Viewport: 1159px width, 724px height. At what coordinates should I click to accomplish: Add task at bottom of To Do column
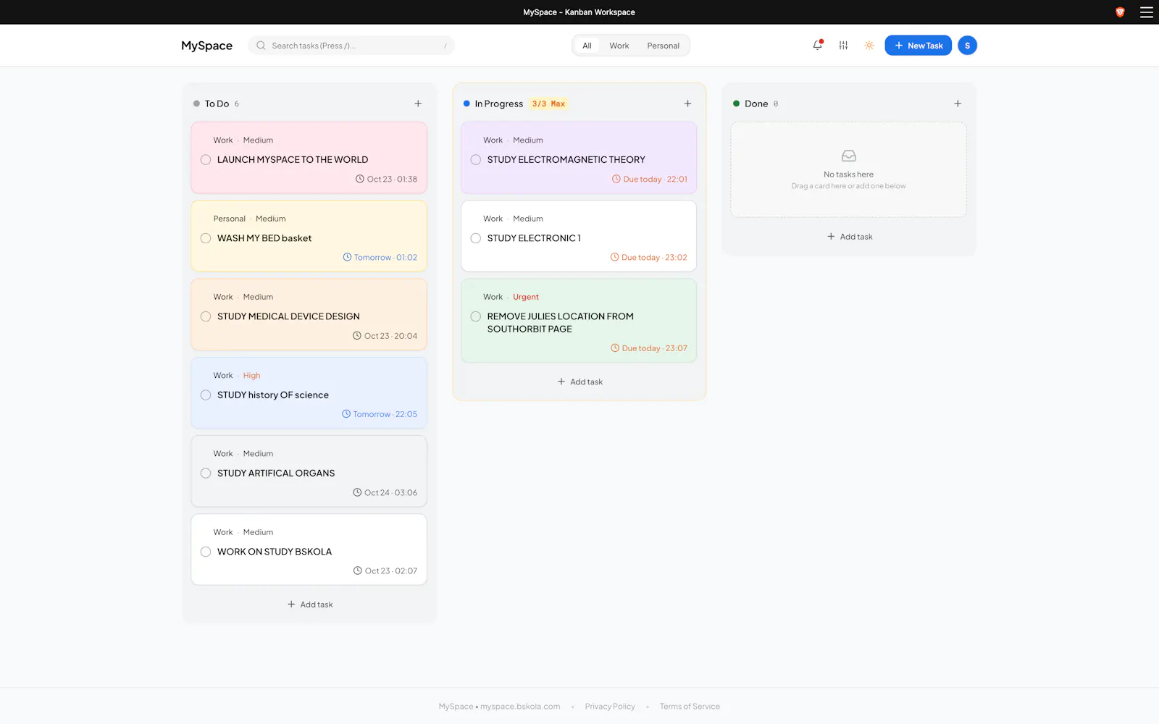(x=310, y=605)
